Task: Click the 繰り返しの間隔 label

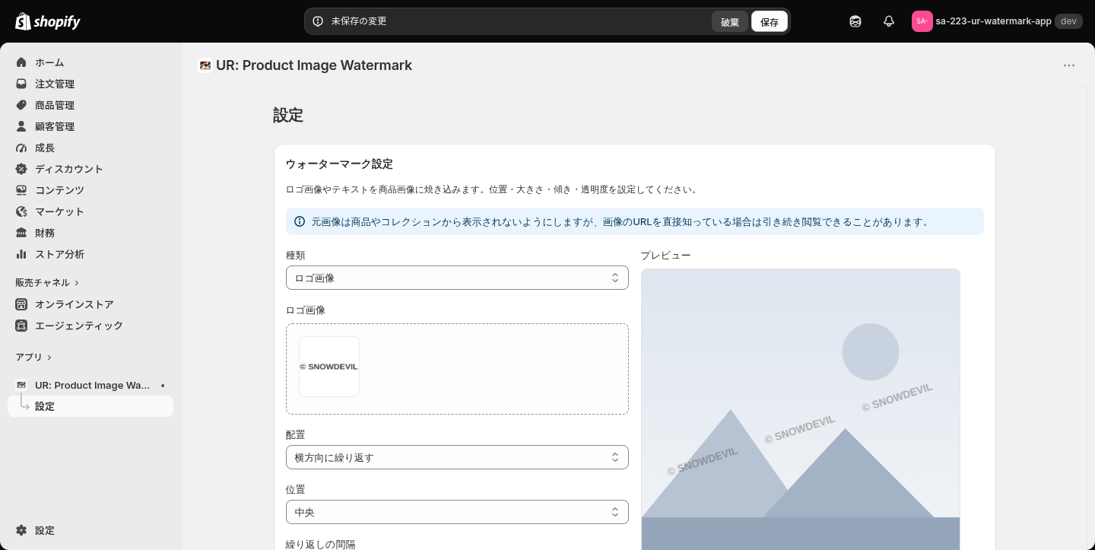Action: click(320, 544)
